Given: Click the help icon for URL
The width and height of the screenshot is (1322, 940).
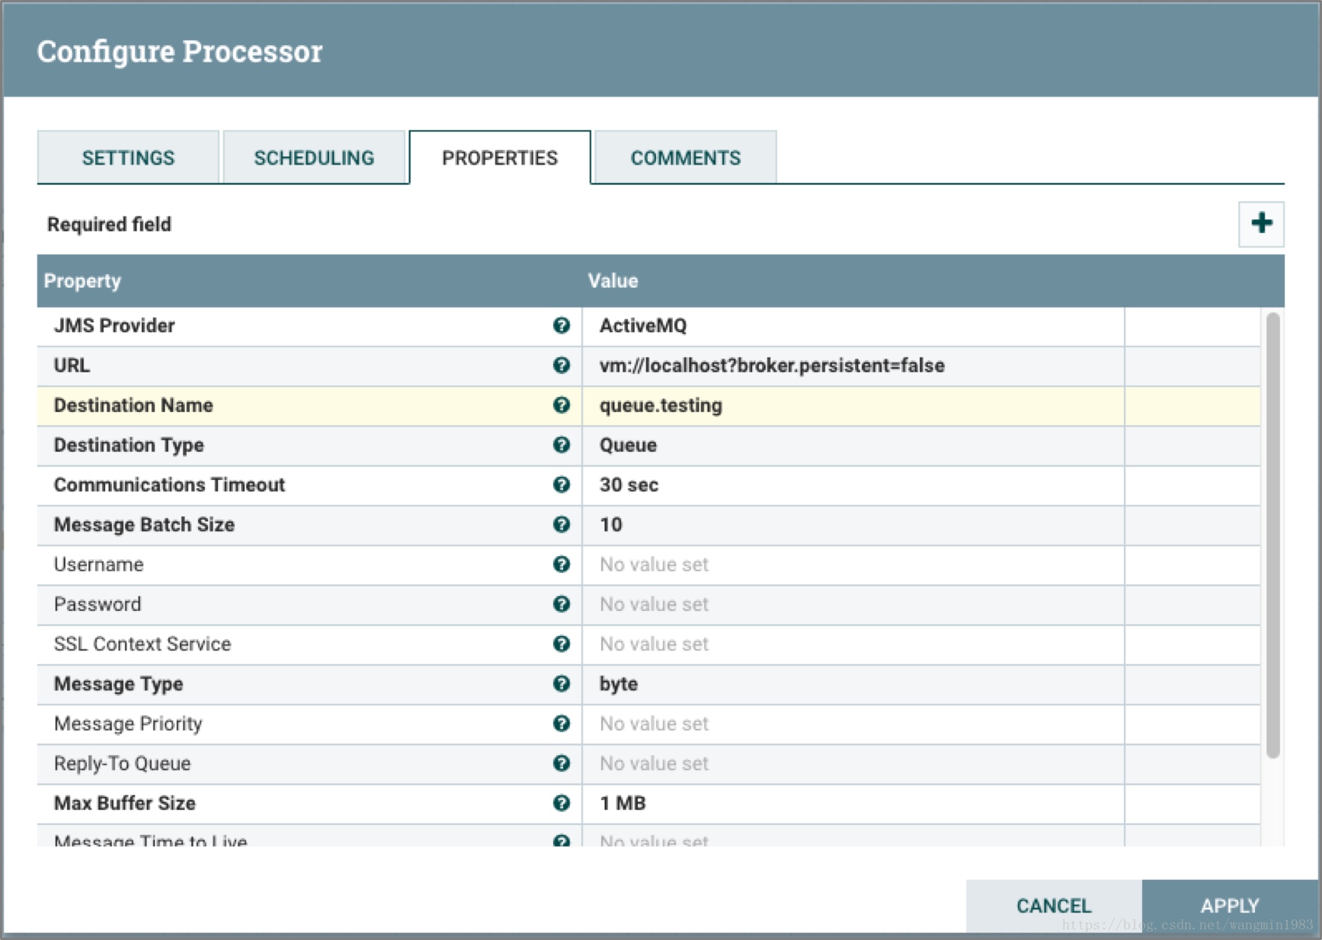Looking at the screenshot, I should tap(562, 365).
